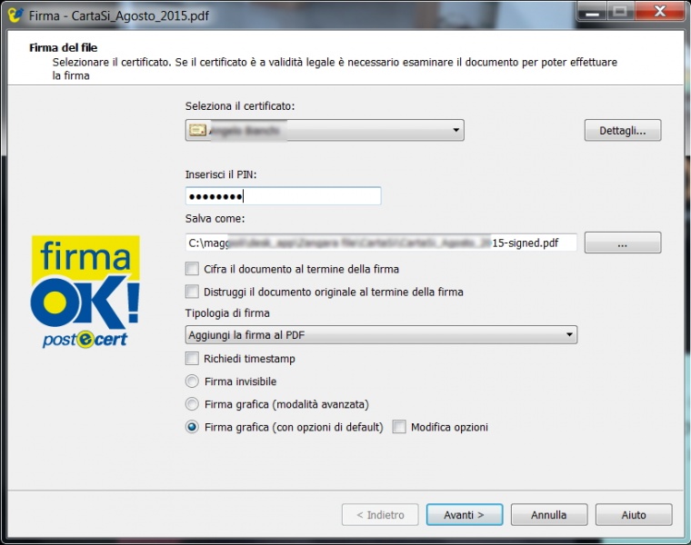
Task: Select Firma grafica (modalità avanzata)
Action: pyautogui.click(x=192, y=404)
